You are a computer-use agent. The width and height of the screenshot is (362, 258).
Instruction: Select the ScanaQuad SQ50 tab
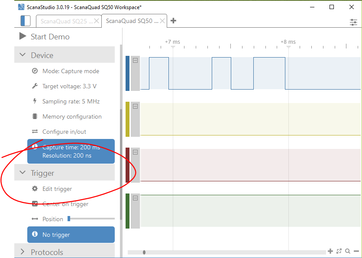pos(129,21)
